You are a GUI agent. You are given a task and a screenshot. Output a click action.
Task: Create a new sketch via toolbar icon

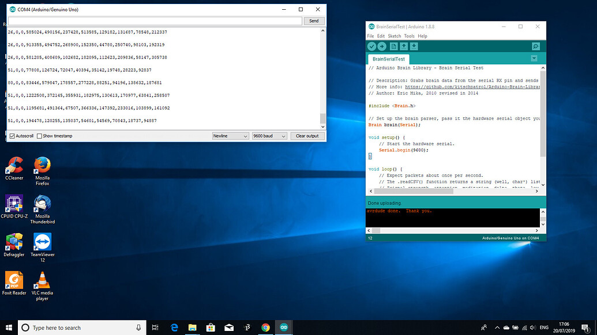(395, 47)
